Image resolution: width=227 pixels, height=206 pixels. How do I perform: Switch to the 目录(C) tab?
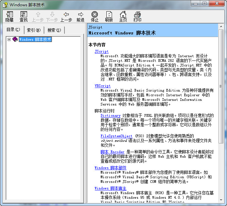[x=13, y=29]
